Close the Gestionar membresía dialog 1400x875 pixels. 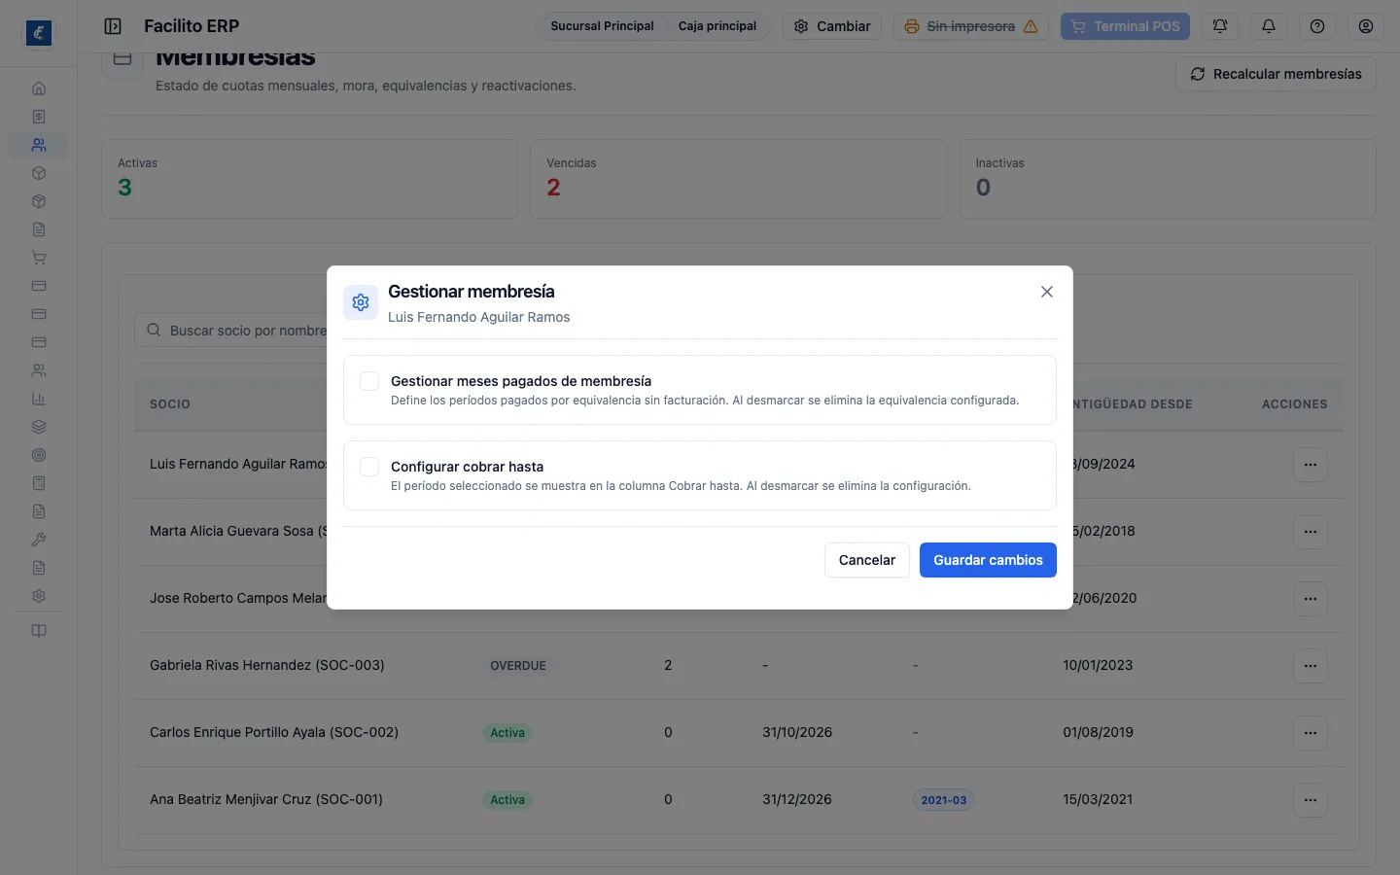click(1047, 292)
